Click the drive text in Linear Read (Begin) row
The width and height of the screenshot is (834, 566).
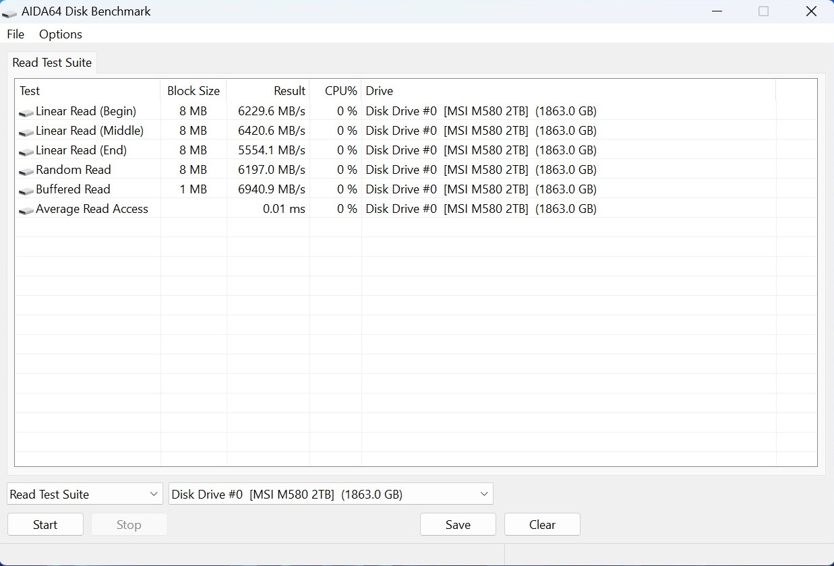pyautogui.click(x=481, y=111)
